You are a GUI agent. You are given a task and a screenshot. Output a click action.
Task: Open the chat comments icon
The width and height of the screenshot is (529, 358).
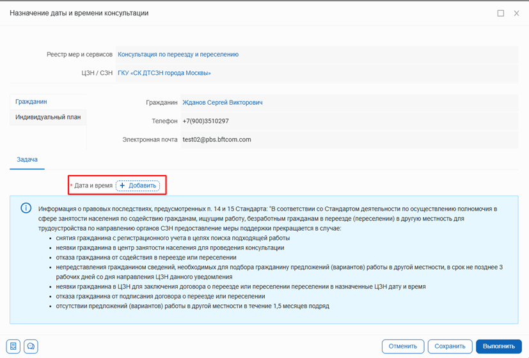click(30, 346)
